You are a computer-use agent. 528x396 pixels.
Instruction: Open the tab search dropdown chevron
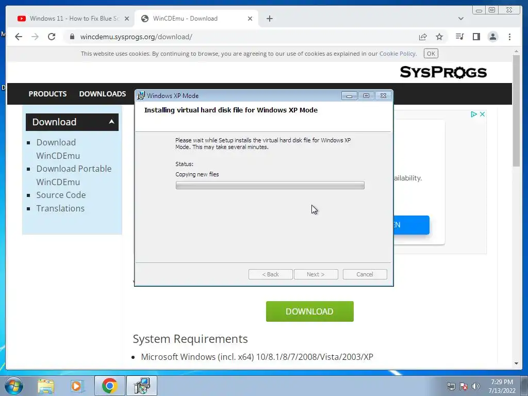click(x=460, y=19)
